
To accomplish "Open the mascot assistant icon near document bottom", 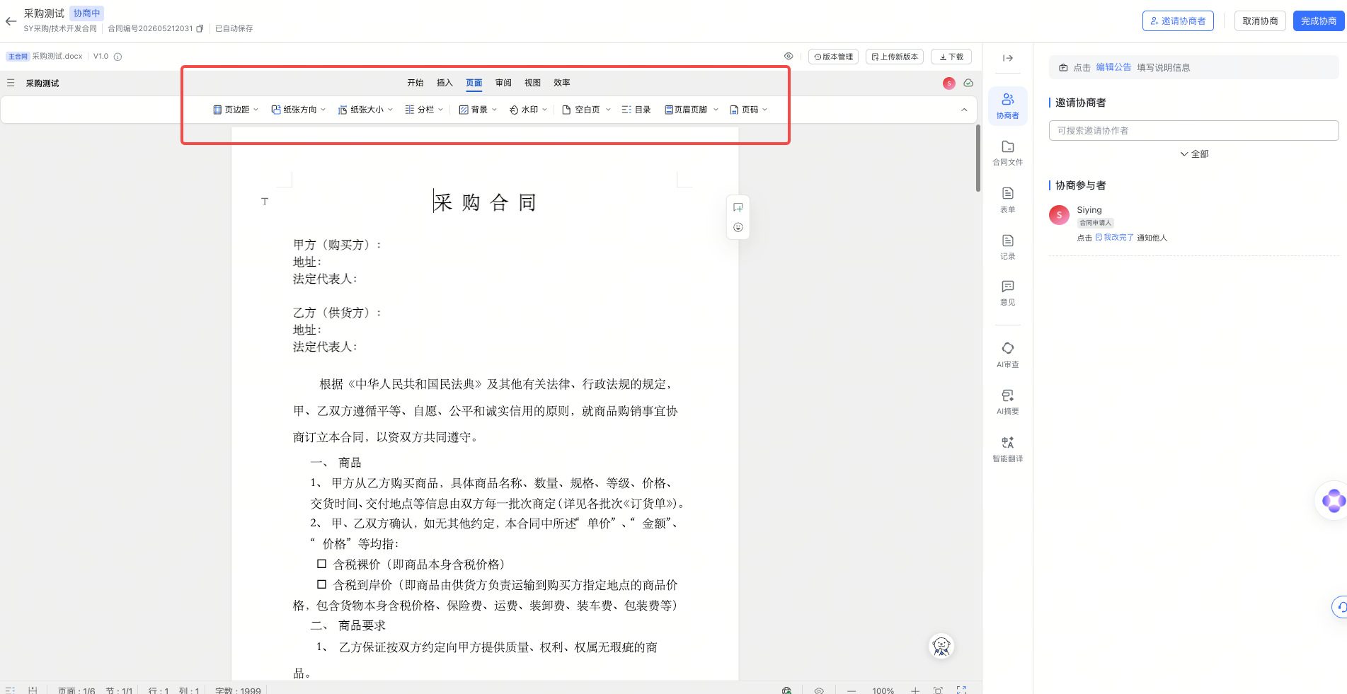I will 941,646.
